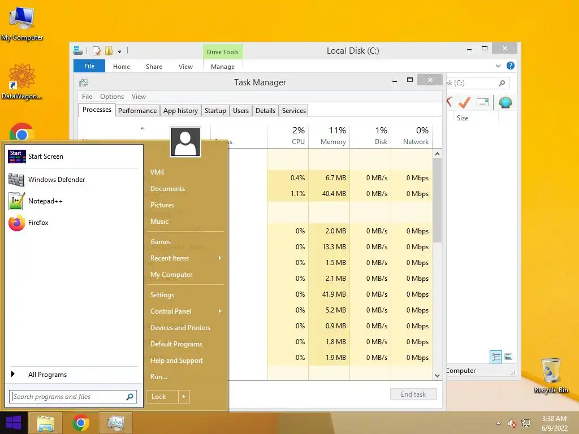Open the Performance tab in Task Manager
This screenshot has width=579, height=434.
[137, 111]
